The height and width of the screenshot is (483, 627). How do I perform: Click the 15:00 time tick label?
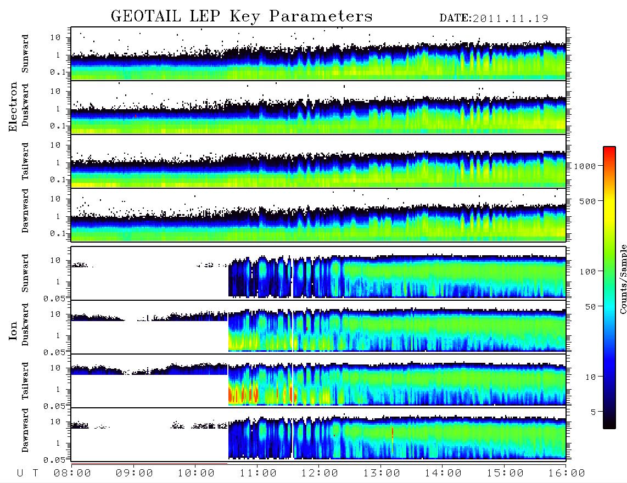click(x=505, y=474)
